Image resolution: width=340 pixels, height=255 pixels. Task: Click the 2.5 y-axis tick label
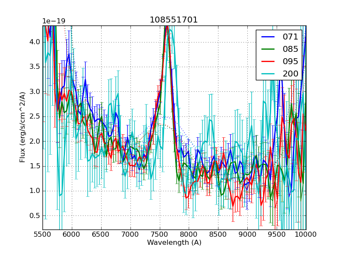[x=35, y=116]
